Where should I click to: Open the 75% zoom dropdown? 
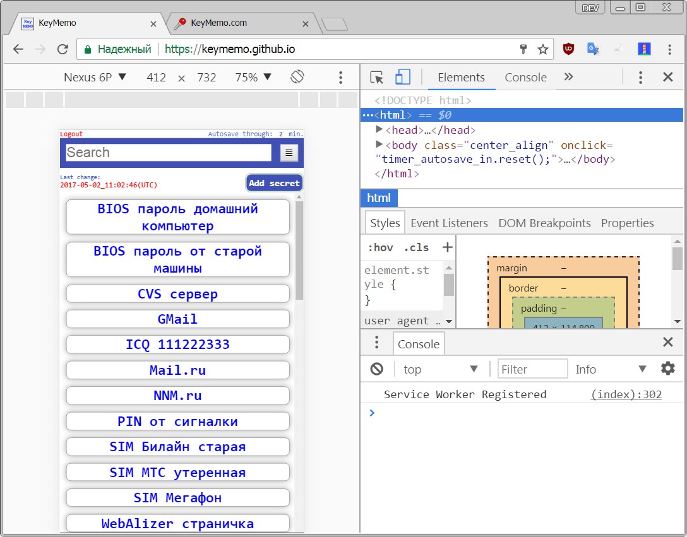[x=253, y=78]
